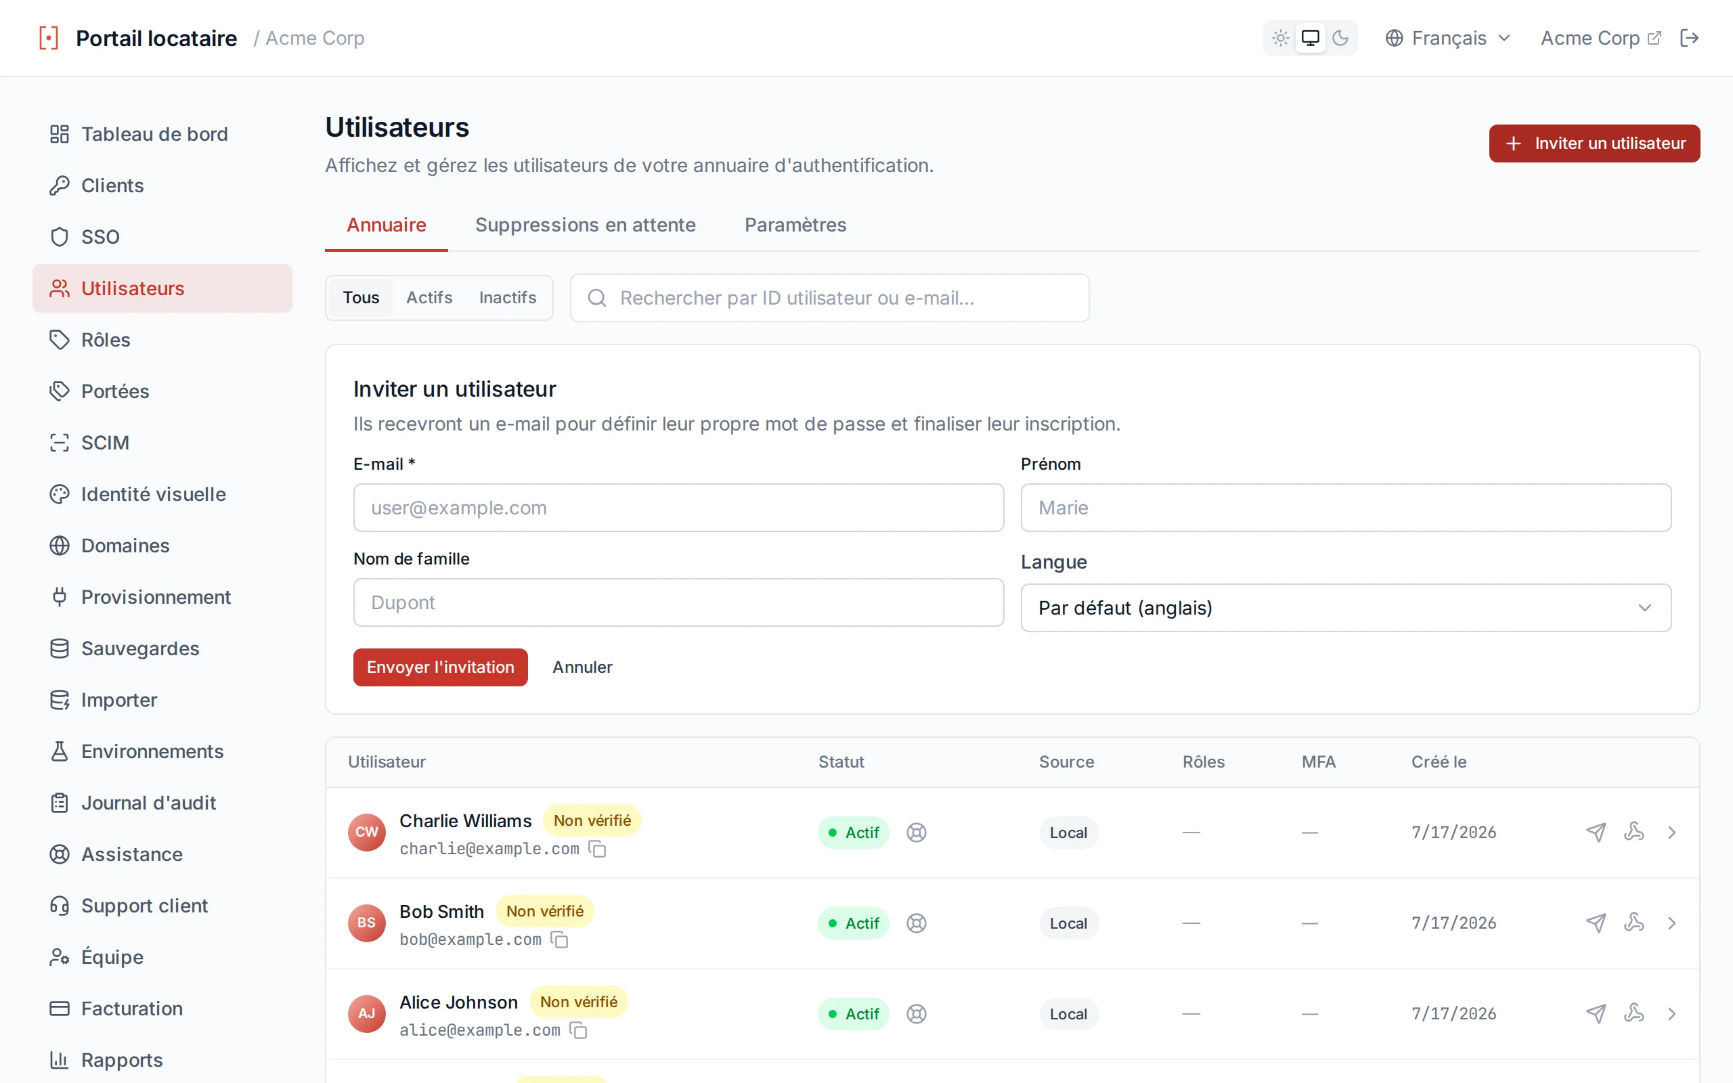Open Identité visuelle in sidebar
The image size is (1733, 1083).
[162, 494]
